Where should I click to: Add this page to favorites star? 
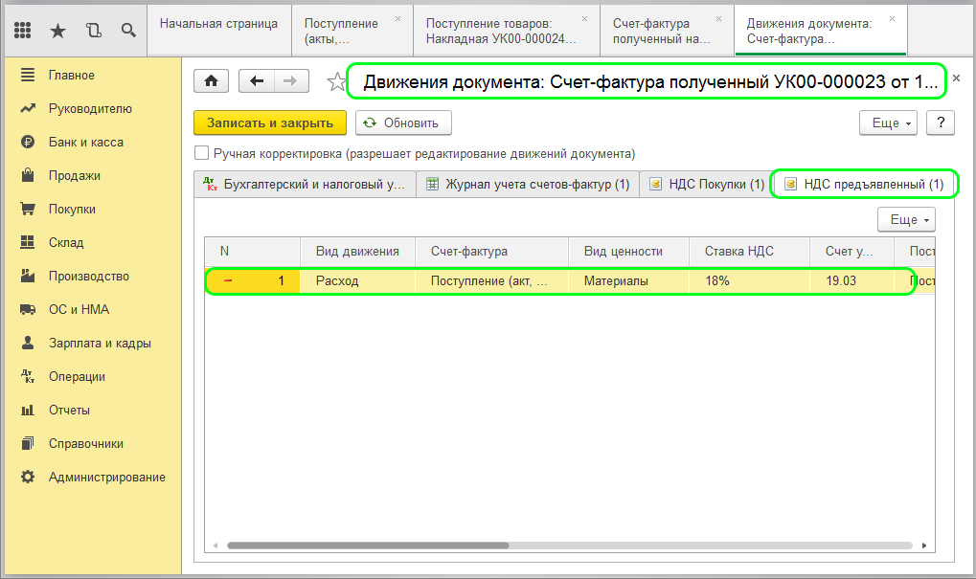coord(335,82)
